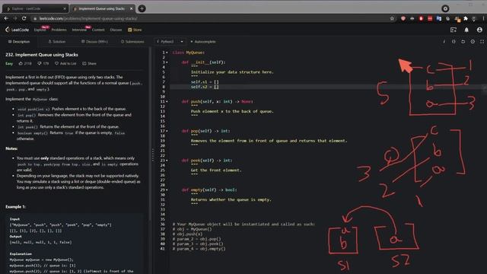The width and height of the screenshot is (487, 274).
Task: Select the 'Implement Queue using Stacks' browser tab
Action: [103, 8]
